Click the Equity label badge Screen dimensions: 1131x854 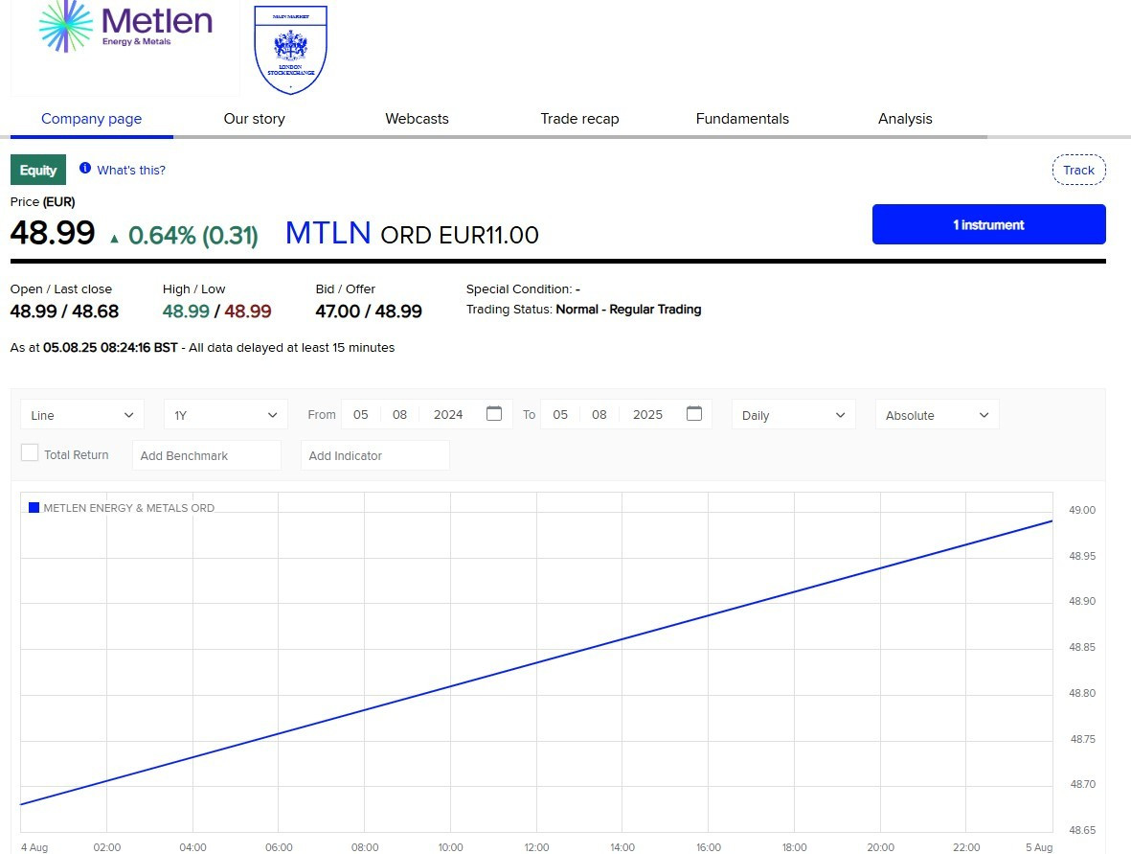pos(38,170)
